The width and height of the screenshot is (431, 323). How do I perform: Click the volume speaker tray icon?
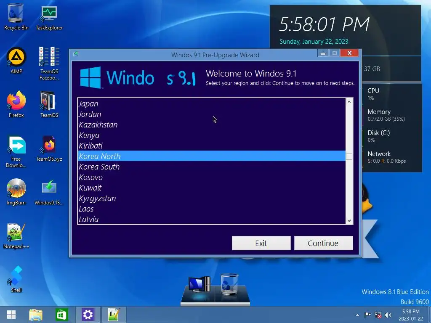388,315
